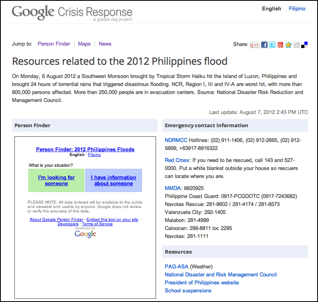Viewport: 318px width, 302px height.
Task: Open the Red Cross link
Action: pyautogui.click(x=177, y=160)
